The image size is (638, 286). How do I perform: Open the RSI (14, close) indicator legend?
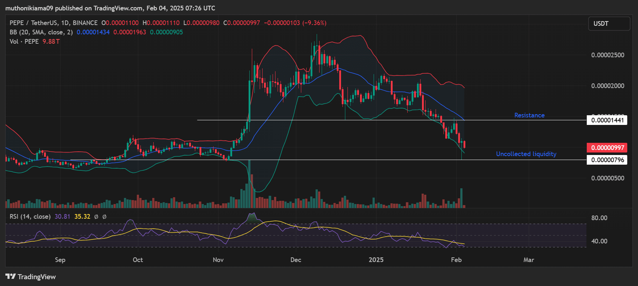(x=30, y=217)
